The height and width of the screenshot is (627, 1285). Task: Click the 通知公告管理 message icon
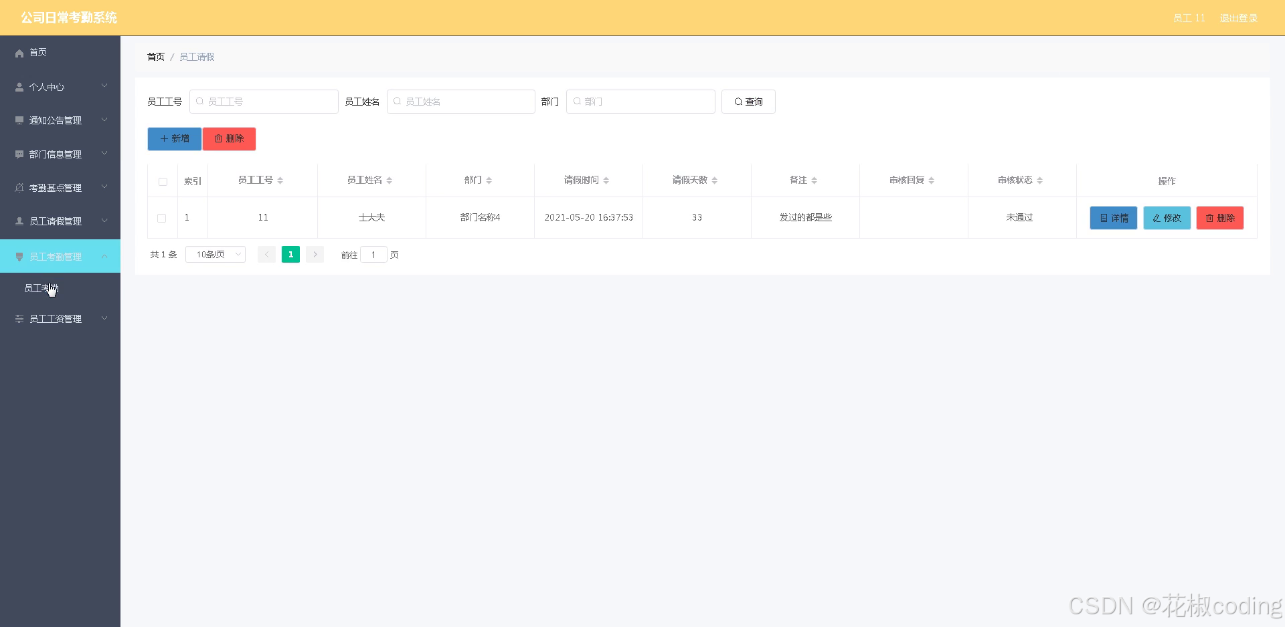(19, 120)
